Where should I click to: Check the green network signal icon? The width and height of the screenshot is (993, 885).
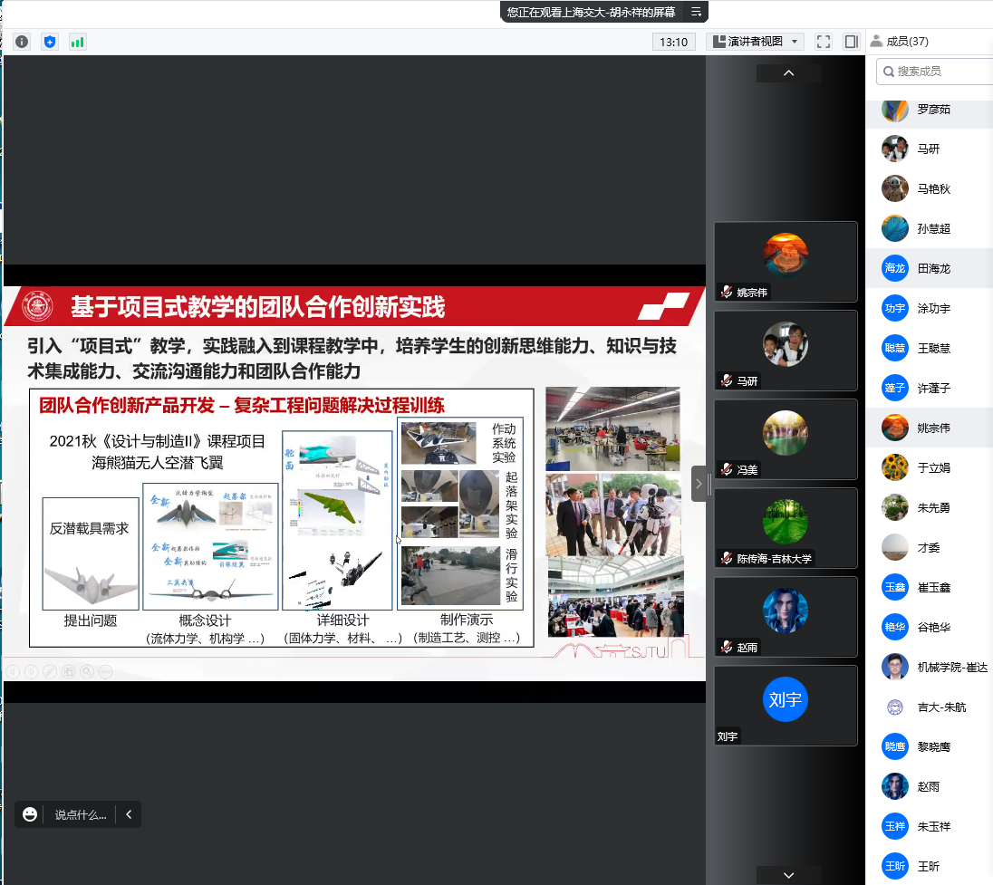[77, 42]
